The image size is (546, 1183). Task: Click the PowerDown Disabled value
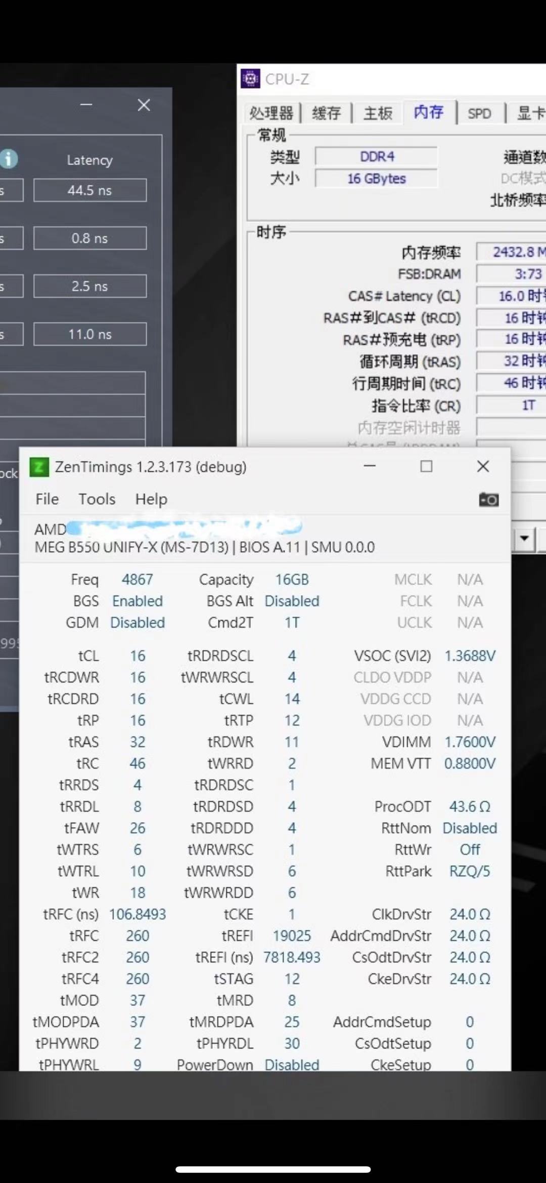point(292,1064)
